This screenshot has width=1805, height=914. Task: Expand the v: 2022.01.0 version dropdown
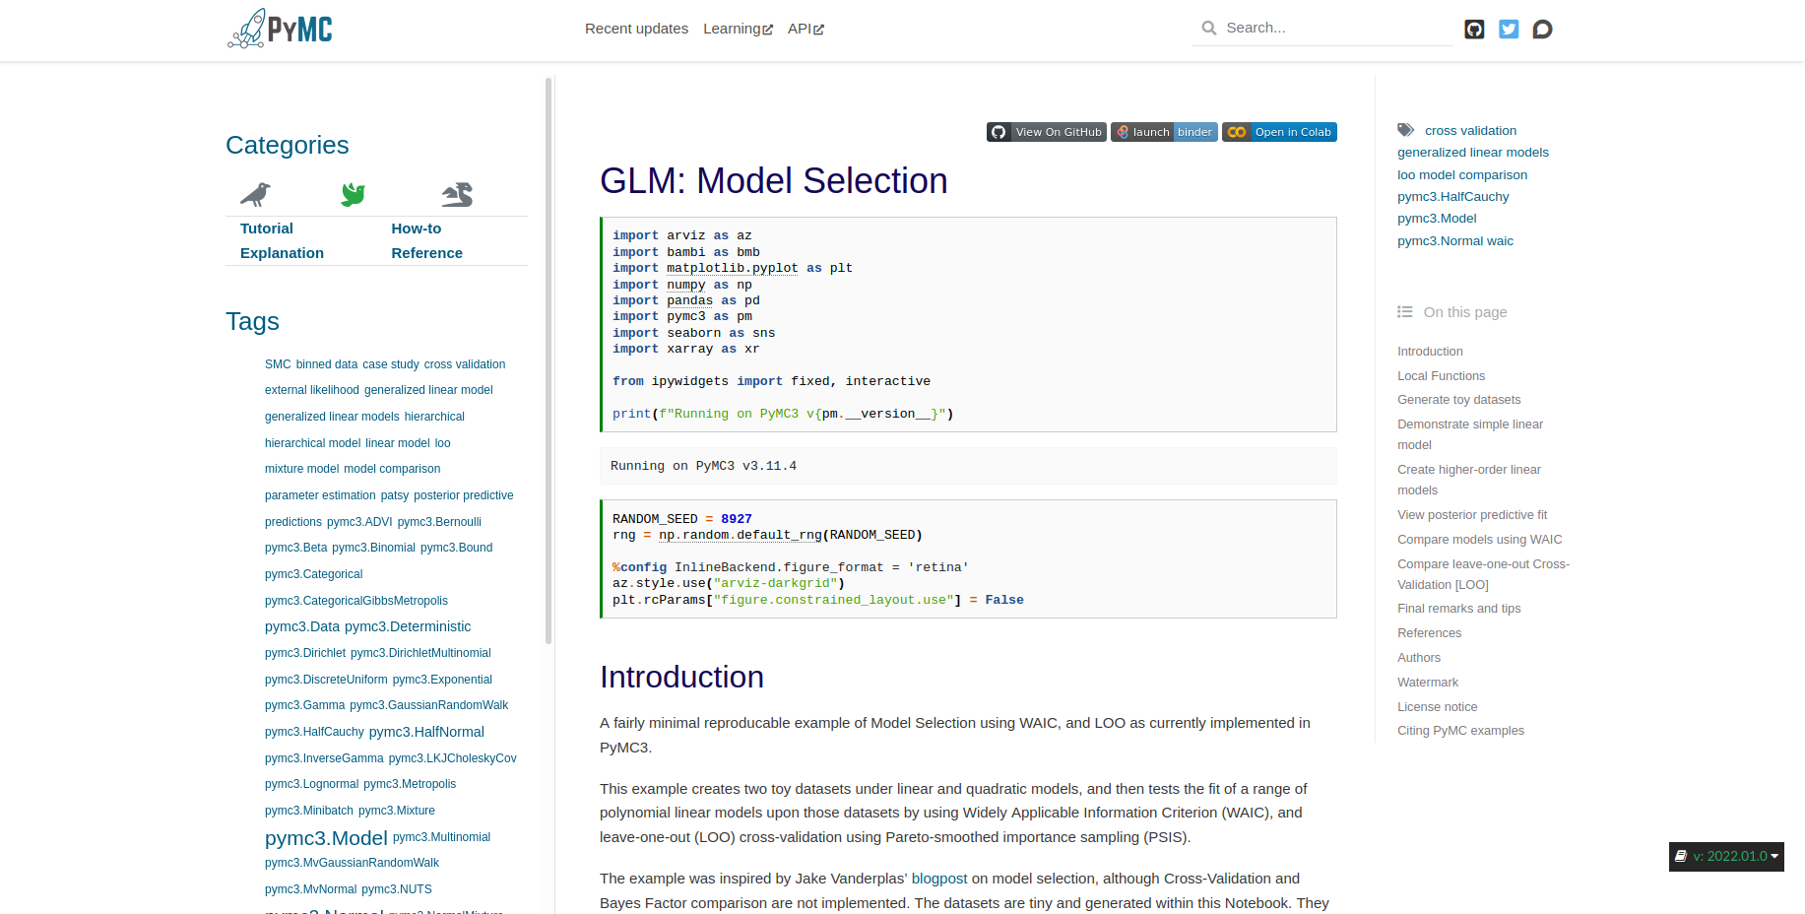(x=1726, y=857)
